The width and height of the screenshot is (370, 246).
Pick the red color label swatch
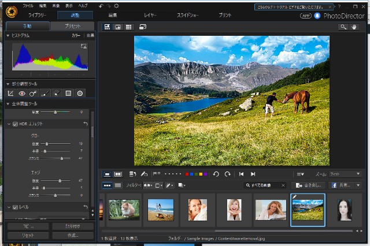point(187,174)
